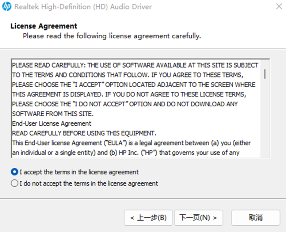The width and height of the screenshot is (286, 232).
Task: Close the installer window with X
Action: pyautogui.click(x=279, y=7)
